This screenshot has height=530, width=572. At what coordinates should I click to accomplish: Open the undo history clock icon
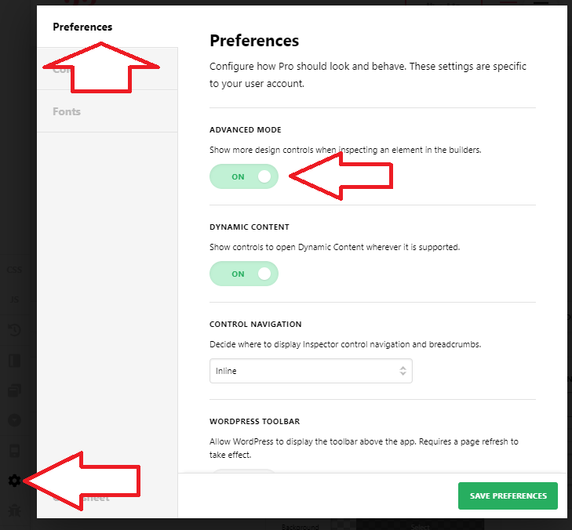click(x=15, y=330)
